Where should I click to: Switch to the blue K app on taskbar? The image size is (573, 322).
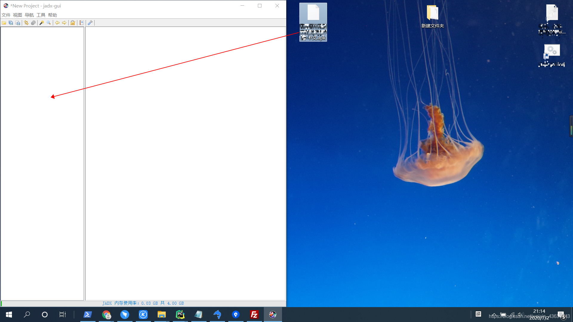[143, 315]
